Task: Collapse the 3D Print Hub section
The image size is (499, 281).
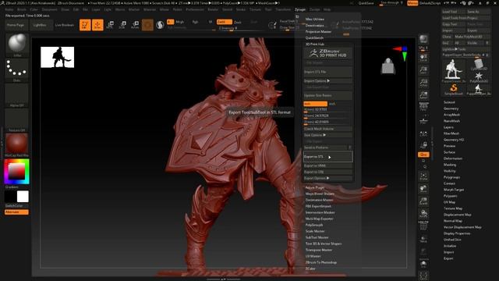Action: click(315, 44)
